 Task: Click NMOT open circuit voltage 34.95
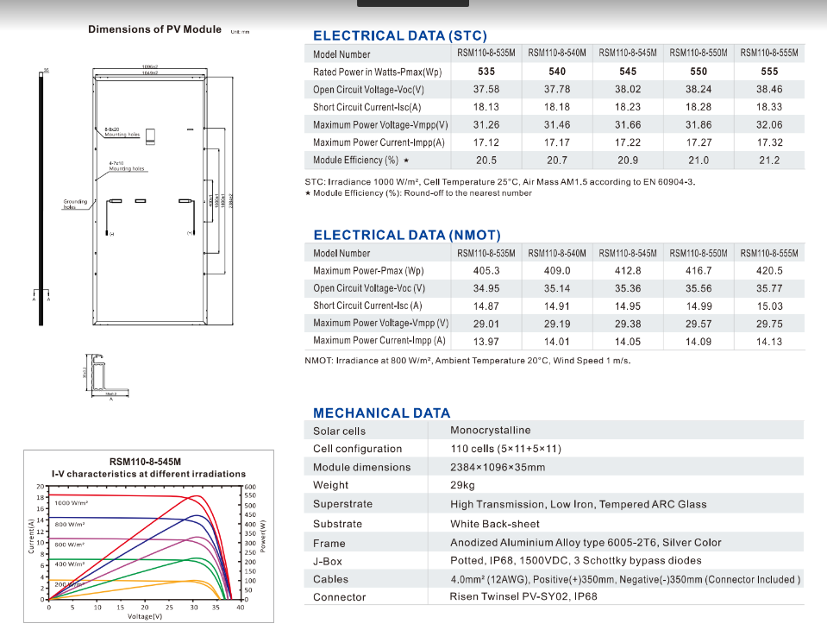[x=486, y=288]
